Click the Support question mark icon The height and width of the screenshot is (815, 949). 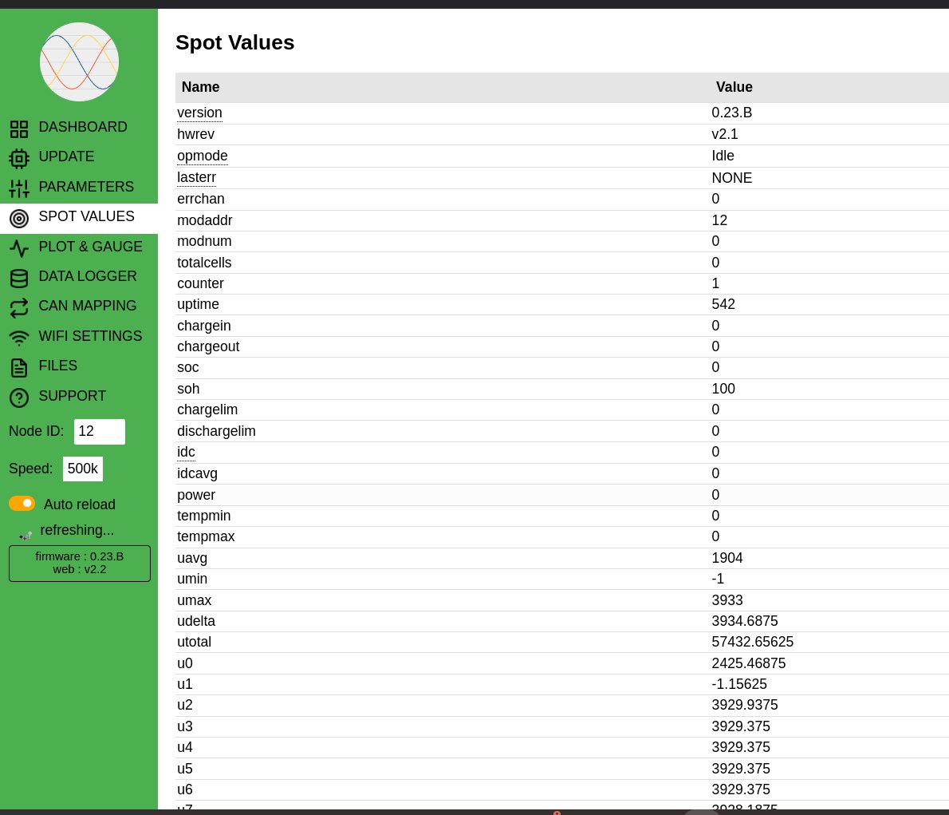19,398
